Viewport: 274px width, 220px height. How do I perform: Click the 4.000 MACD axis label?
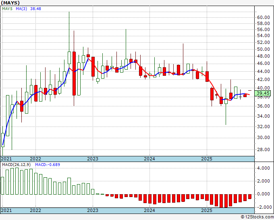[263, 168]
